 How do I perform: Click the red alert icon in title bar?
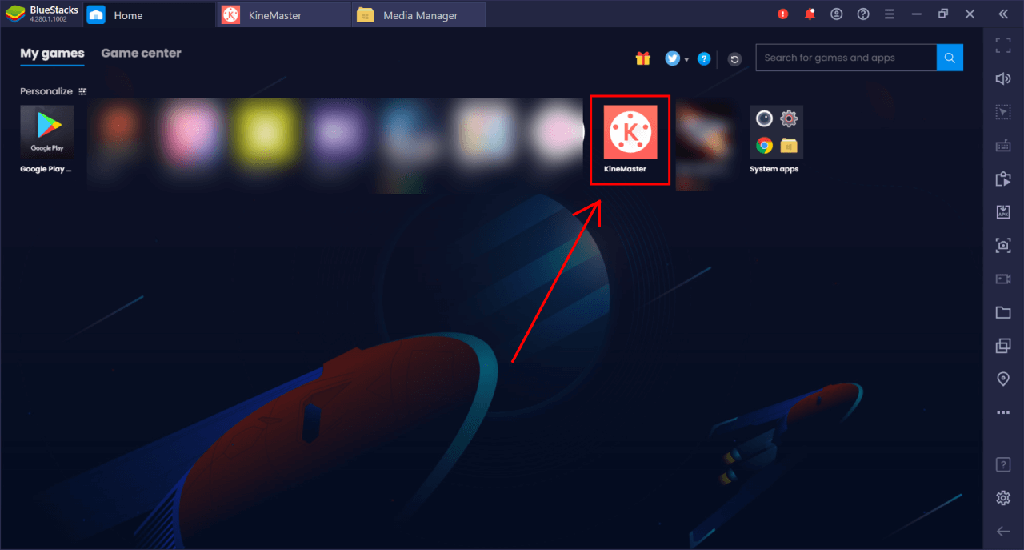[x=783, y=14]
